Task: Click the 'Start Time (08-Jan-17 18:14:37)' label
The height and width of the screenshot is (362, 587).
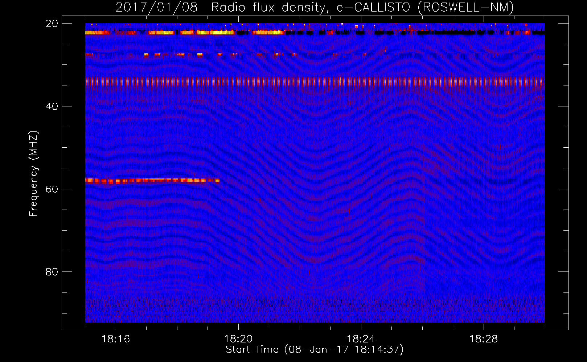Action: 315,350
